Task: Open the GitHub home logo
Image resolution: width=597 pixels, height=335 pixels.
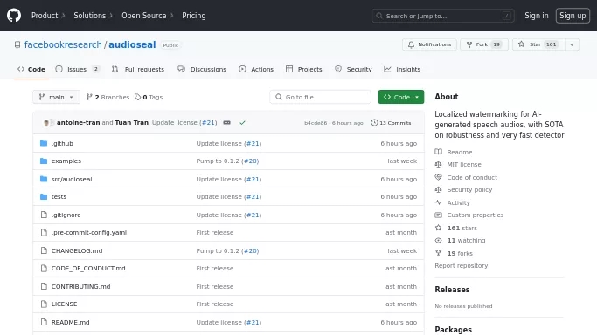Action: (x=14, y=16)
